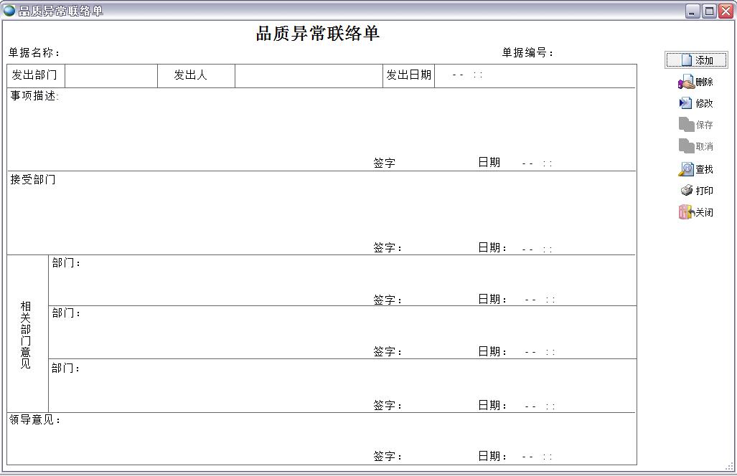Click the 删除 (Delete) icon
The width and height of the screenshot is (737, 476).
pyautogui.click(x=695, y=81)
